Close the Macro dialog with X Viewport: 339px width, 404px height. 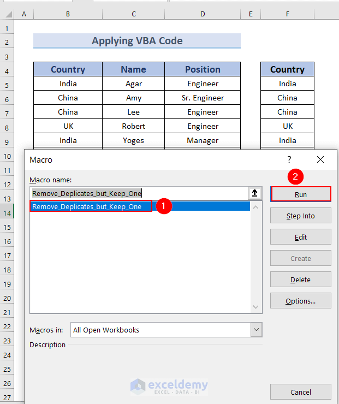click(x=320, y=159)
